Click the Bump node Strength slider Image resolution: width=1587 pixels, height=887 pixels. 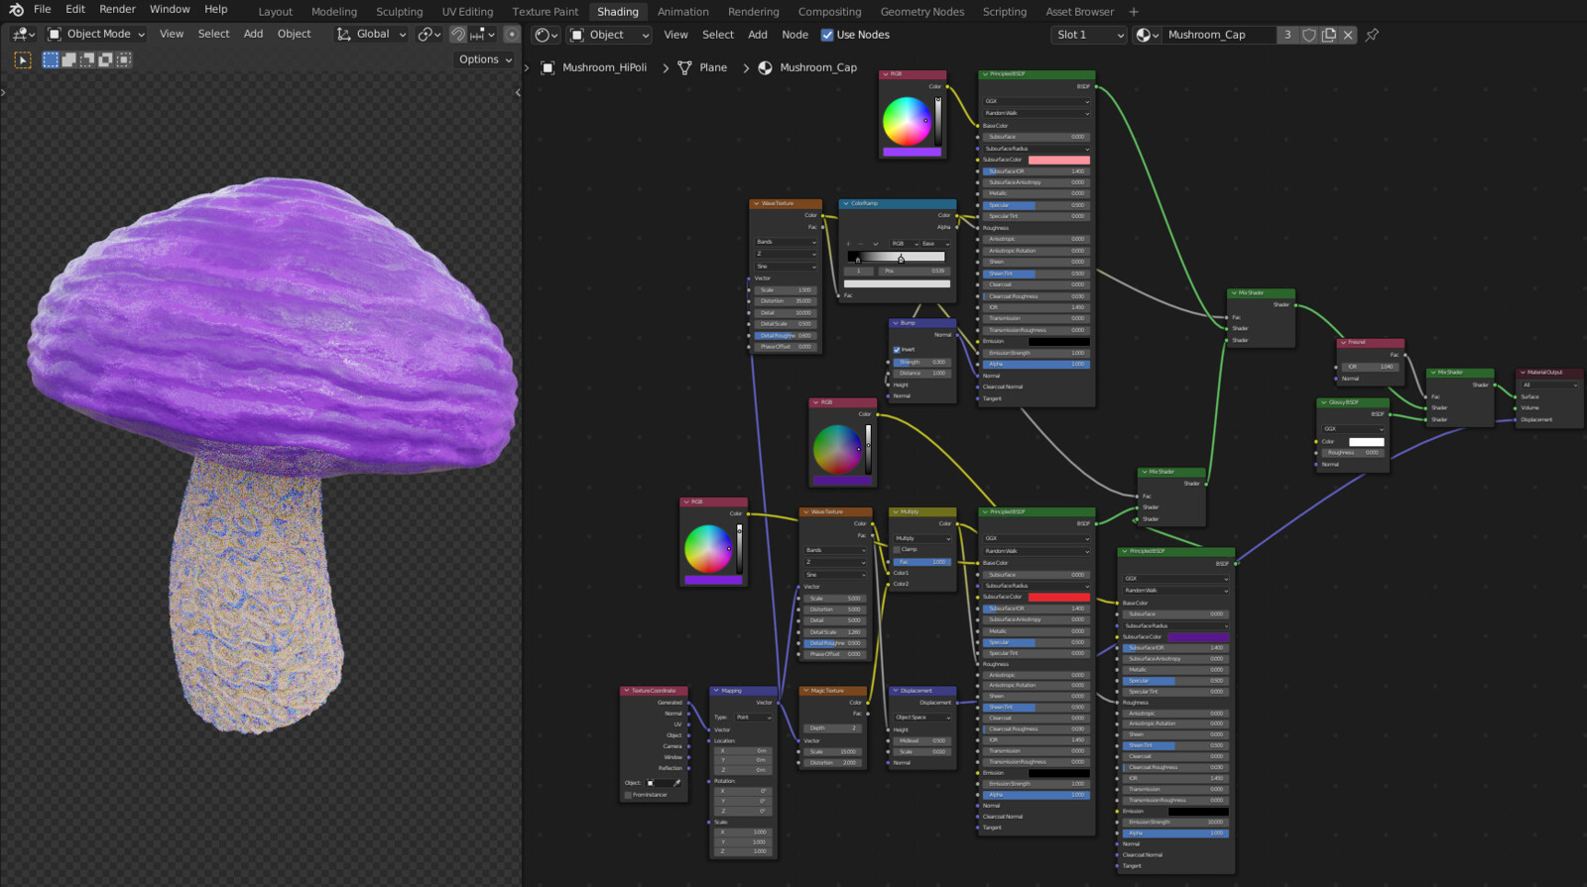pos(922,362)
